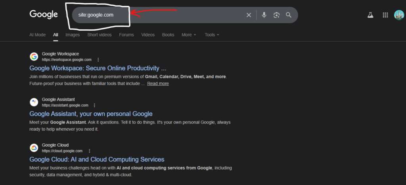Open the Google account profile avatar
406x185 pixels.
399,15
